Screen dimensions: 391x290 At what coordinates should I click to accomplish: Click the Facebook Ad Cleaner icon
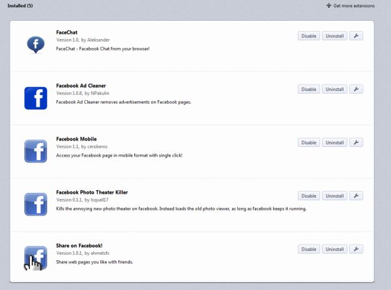point(35,98)
